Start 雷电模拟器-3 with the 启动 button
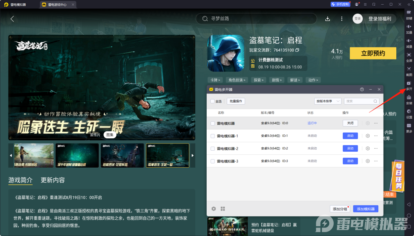 (350, 161)
